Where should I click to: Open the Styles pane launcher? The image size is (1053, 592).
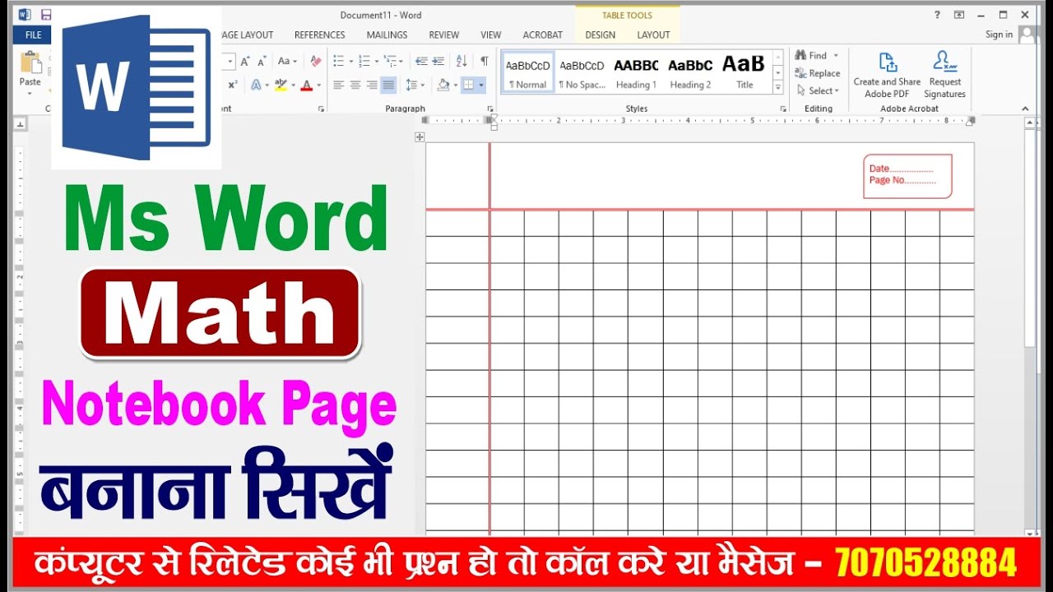[783, 109]
